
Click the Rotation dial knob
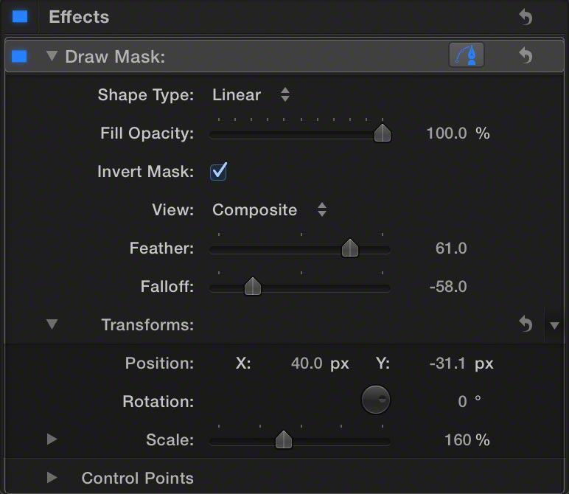pyautogui.click(x=376, y=400)
